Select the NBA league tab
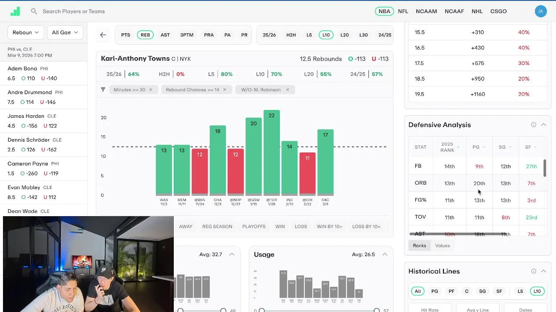The image size is (556, 312). tap(384, 11)
